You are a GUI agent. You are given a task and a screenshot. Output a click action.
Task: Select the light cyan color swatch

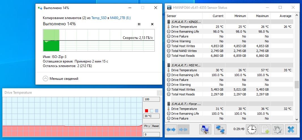click(152, 111)
